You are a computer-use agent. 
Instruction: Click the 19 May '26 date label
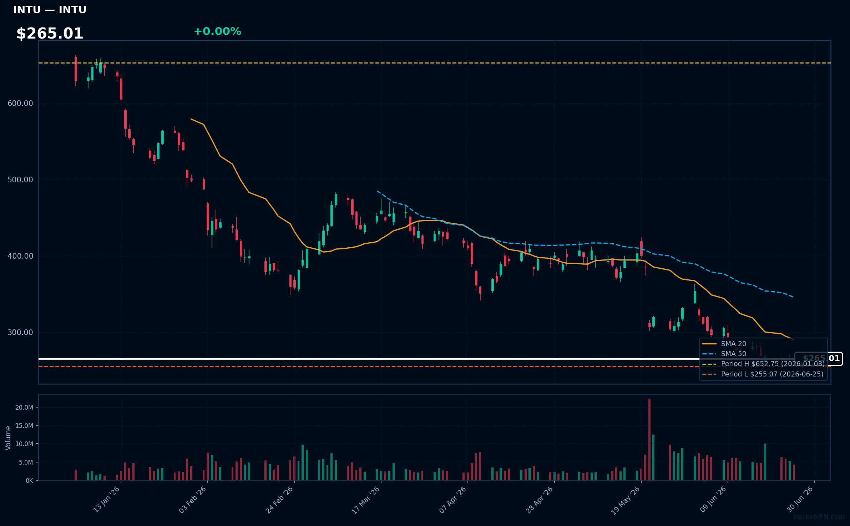tap(626, 500)
